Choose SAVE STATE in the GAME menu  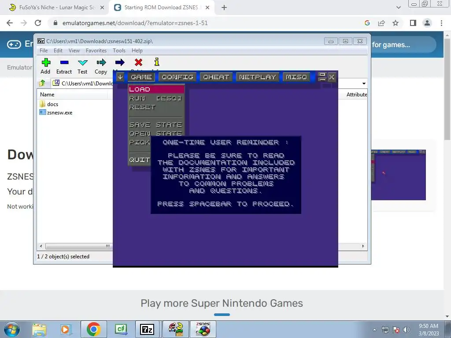pos(155,125)
